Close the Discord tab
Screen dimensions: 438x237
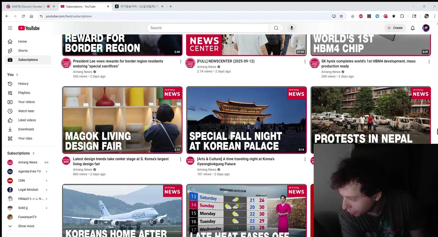(54, 7)
